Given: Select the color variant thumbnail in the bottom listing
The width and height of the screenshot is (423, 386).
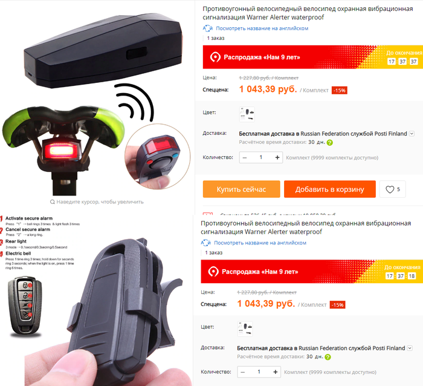Looking at the screenshot, I should [x=245, y=329].
